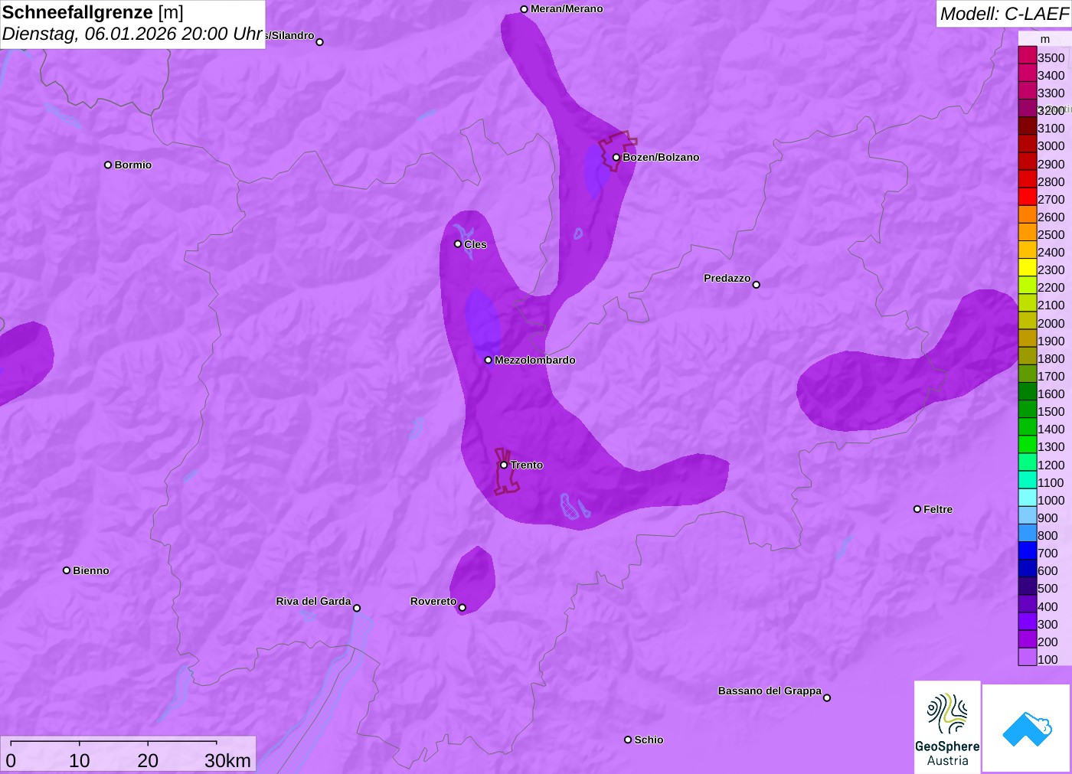This screenshot has width=1072, height=774.
Task: Select the 1000 m cyan legend swatch
Action: point(1027,498)
